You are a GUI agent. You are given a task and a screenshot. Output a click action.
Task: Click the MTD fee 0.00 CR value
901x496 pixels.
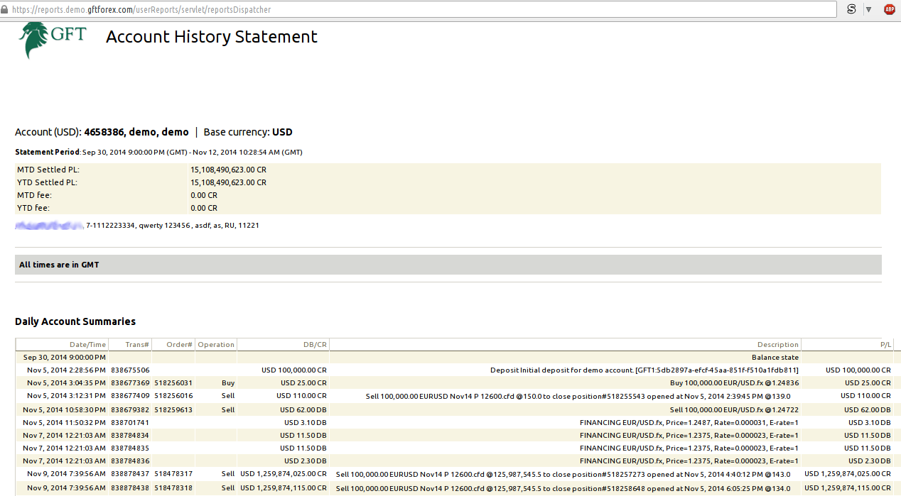[204, 196]
